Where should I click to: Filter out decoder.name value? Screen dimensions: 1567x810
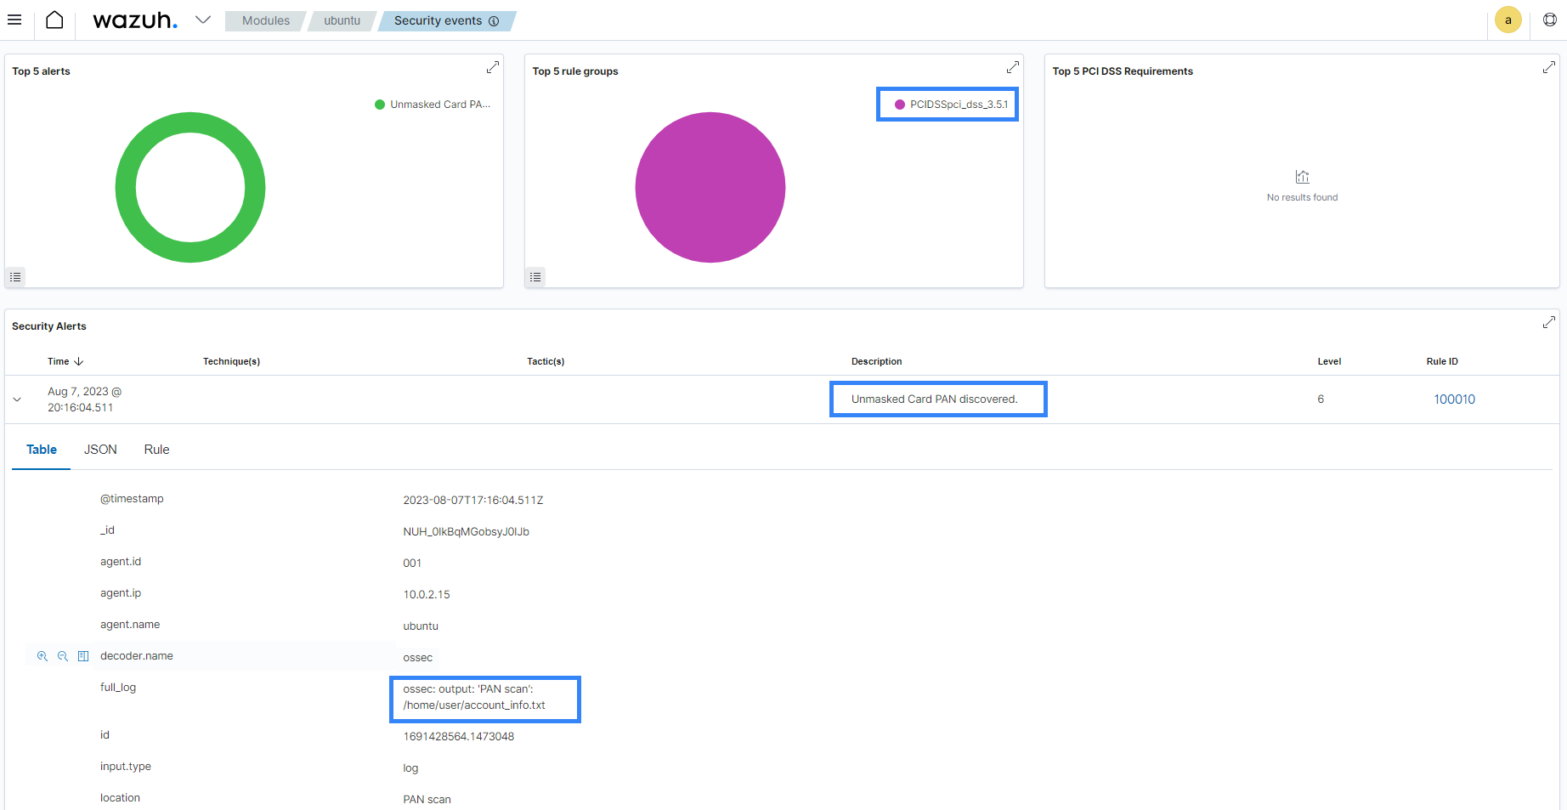coord(62,656)
